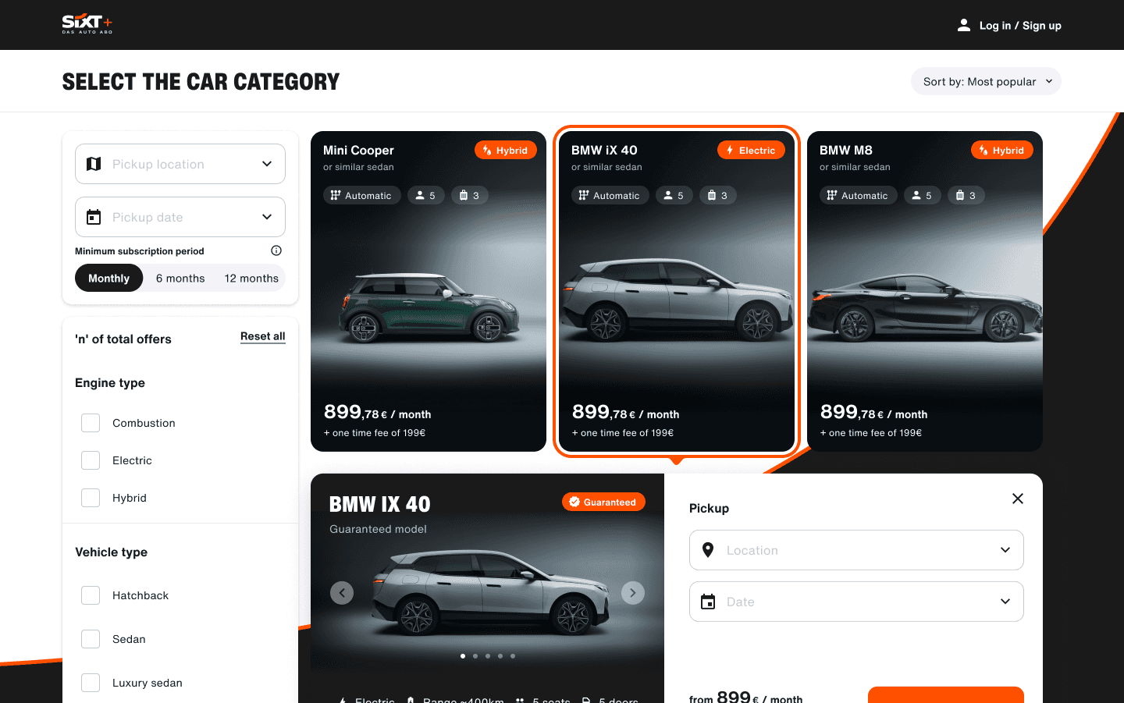Jump to the last carousel dot
This screenshot has height=703, width=1124.
[513, 656]
